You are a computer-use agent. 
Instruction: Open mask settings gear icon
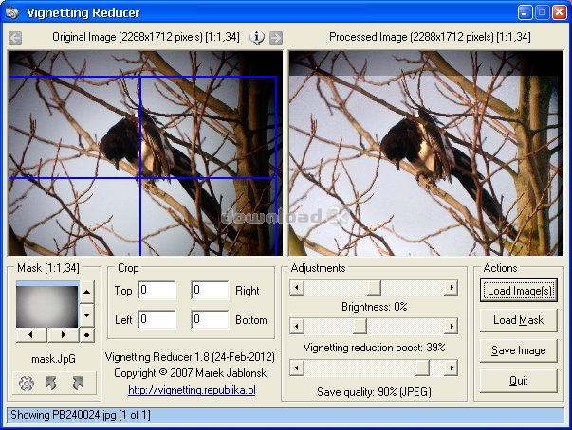coord(27,383)
